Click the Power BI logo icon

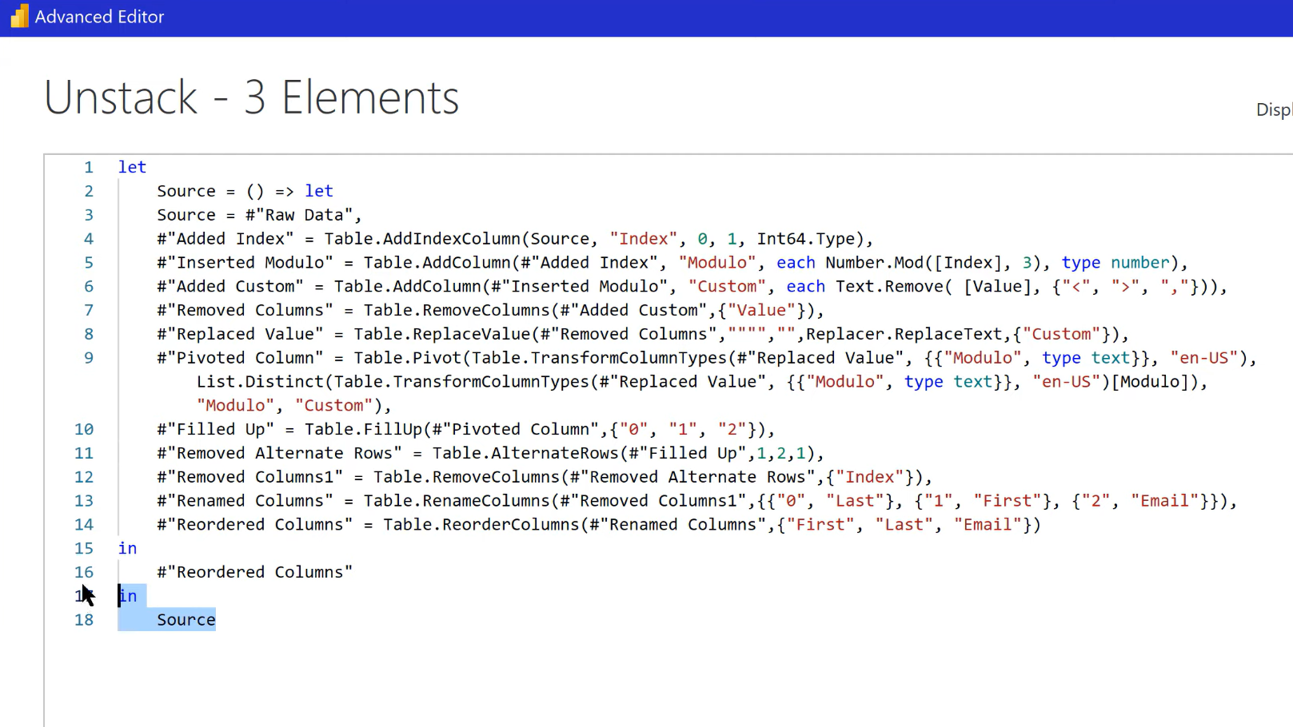pyautogui.click(x=19, y=16)
